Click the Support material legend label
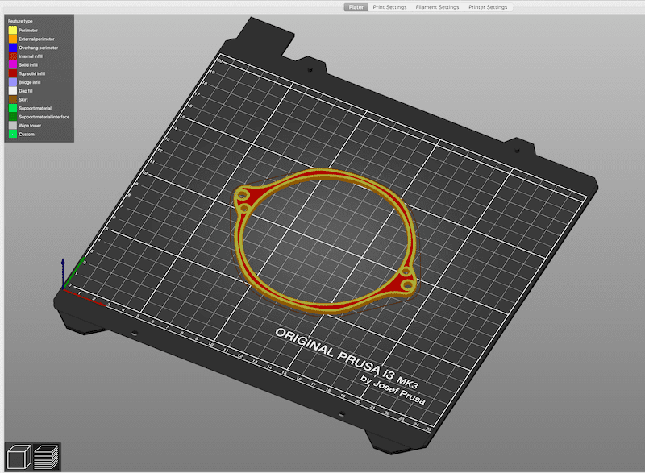The width and height of the screenshot is (645, 473). coord(35,108)
